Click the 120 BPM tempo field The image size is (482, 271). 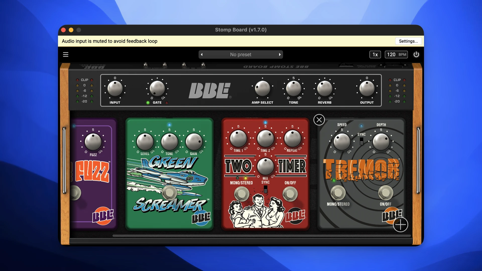click(x=396, y=54)
